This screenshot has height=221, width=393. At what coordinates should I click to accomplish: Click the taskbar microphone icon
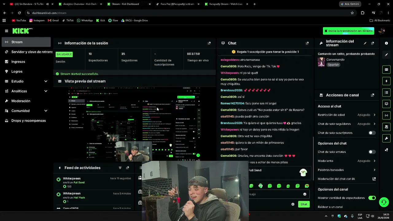pos(352,216)
